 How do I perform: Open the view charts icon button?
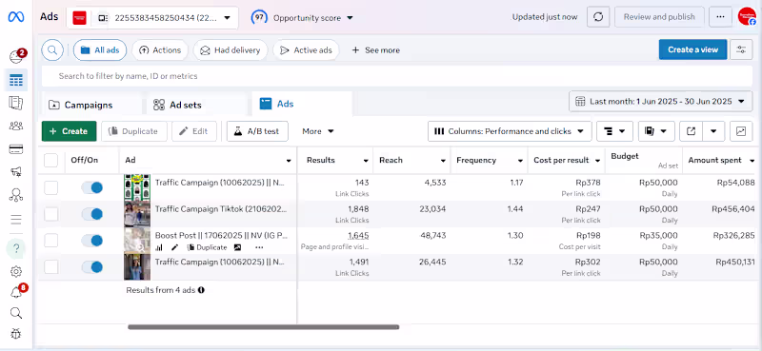coord(741,131)
